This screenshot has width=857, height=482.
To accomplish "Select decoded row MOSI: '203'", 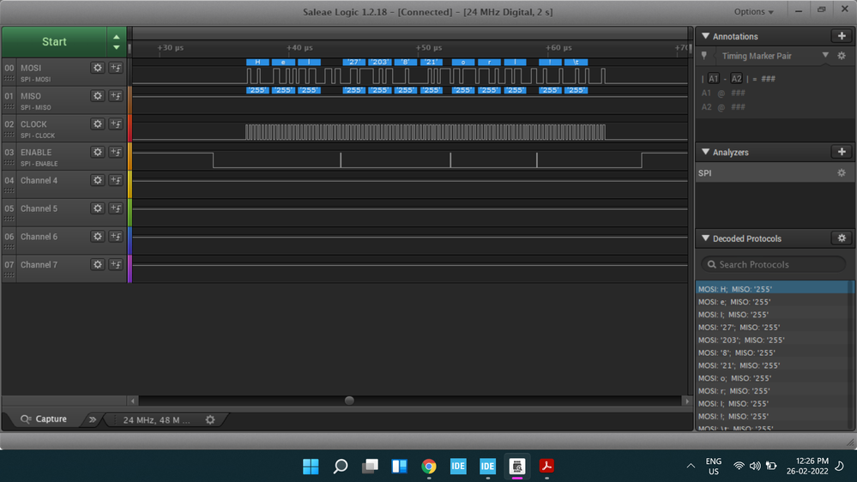I will click(774, 340).
